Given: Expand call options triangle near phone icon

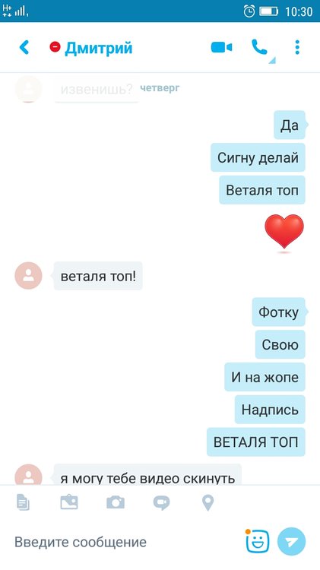Looking at the screenshot, I should (x=272, y=60).
